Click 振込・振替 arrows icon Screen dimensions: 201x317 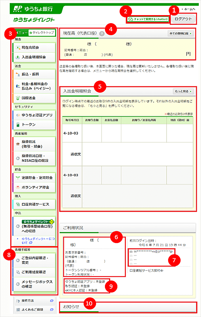pyautogui.click(x=18, y=74)
